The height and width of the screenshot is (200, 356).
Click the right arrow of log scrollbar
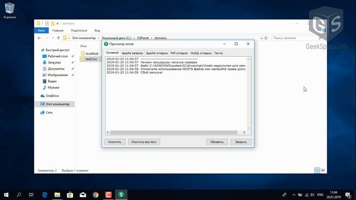[x=244, y=132]
